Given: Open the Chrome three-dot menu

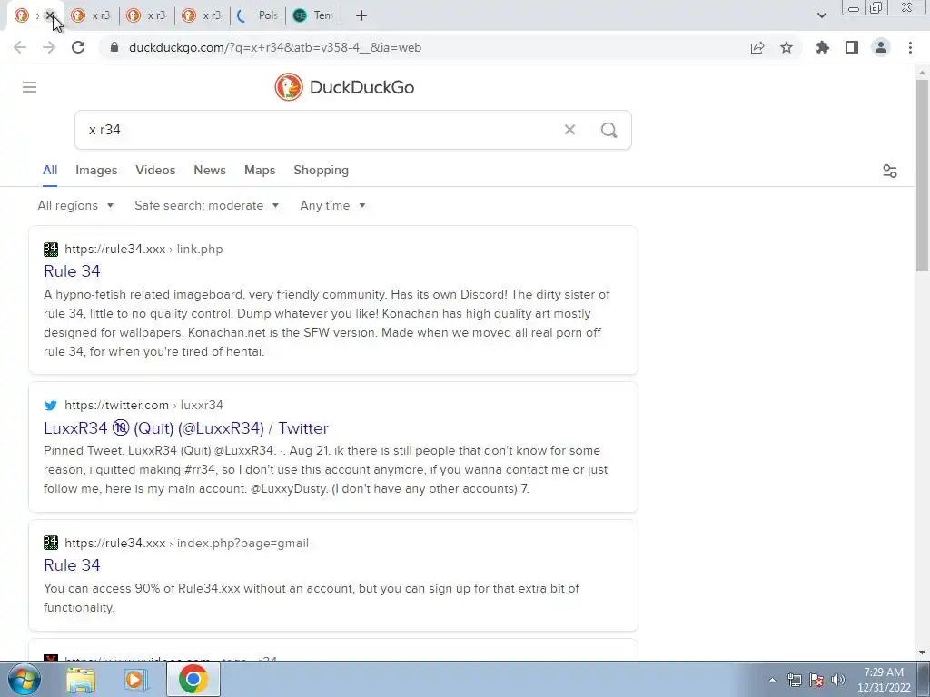Looking at the screenshot, I should pyautogui.click(x=910, y=47).
